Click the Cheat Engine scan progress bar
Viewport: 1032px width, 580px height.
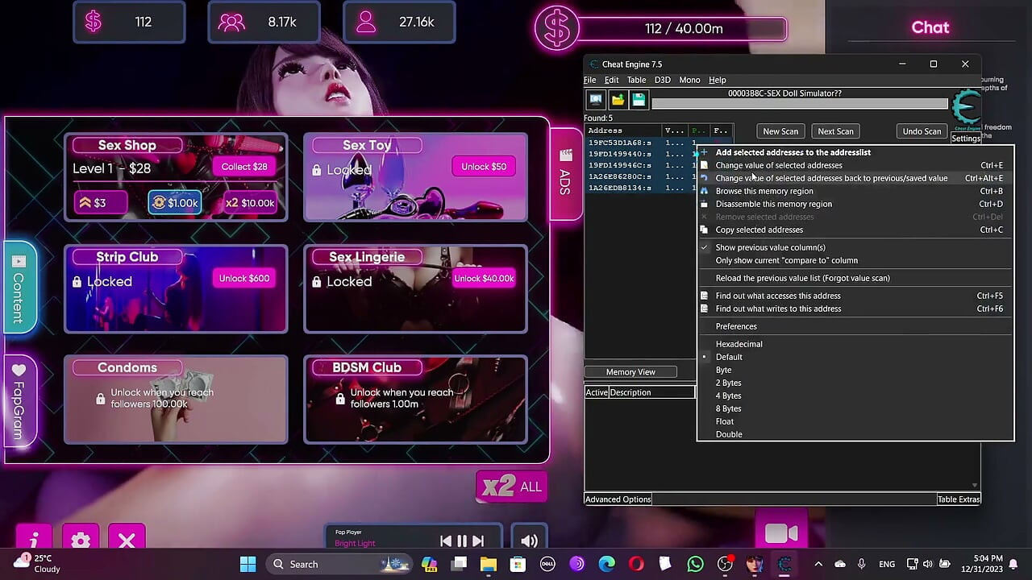tap(800, 104)
